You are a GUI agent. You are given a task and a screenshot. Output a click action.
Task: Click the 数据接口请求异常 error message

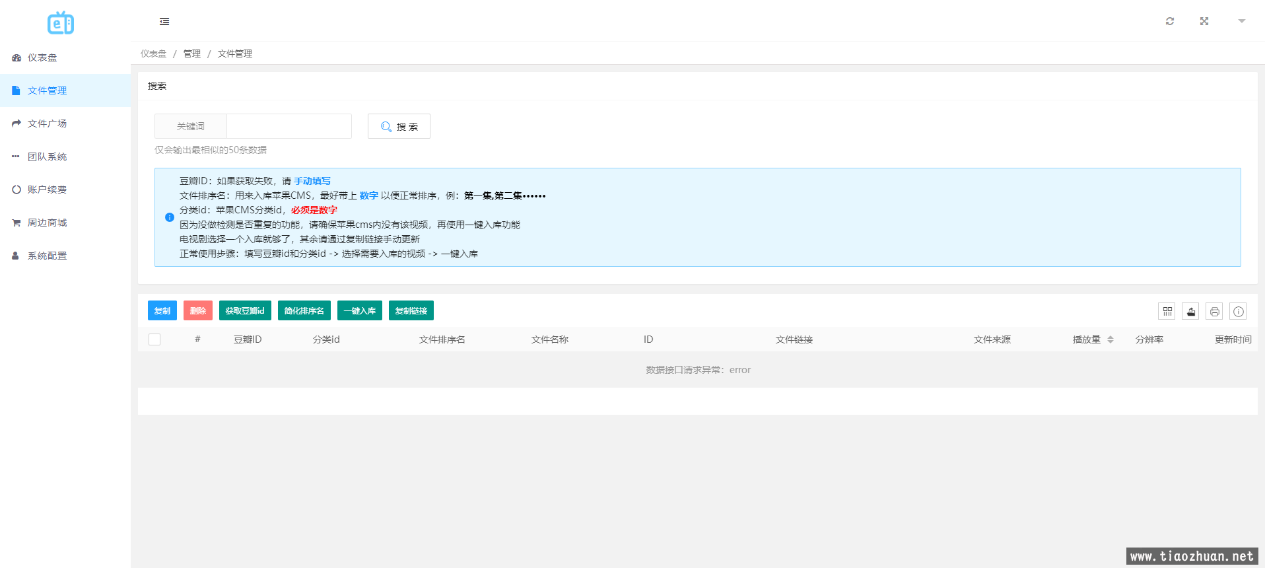699,370
